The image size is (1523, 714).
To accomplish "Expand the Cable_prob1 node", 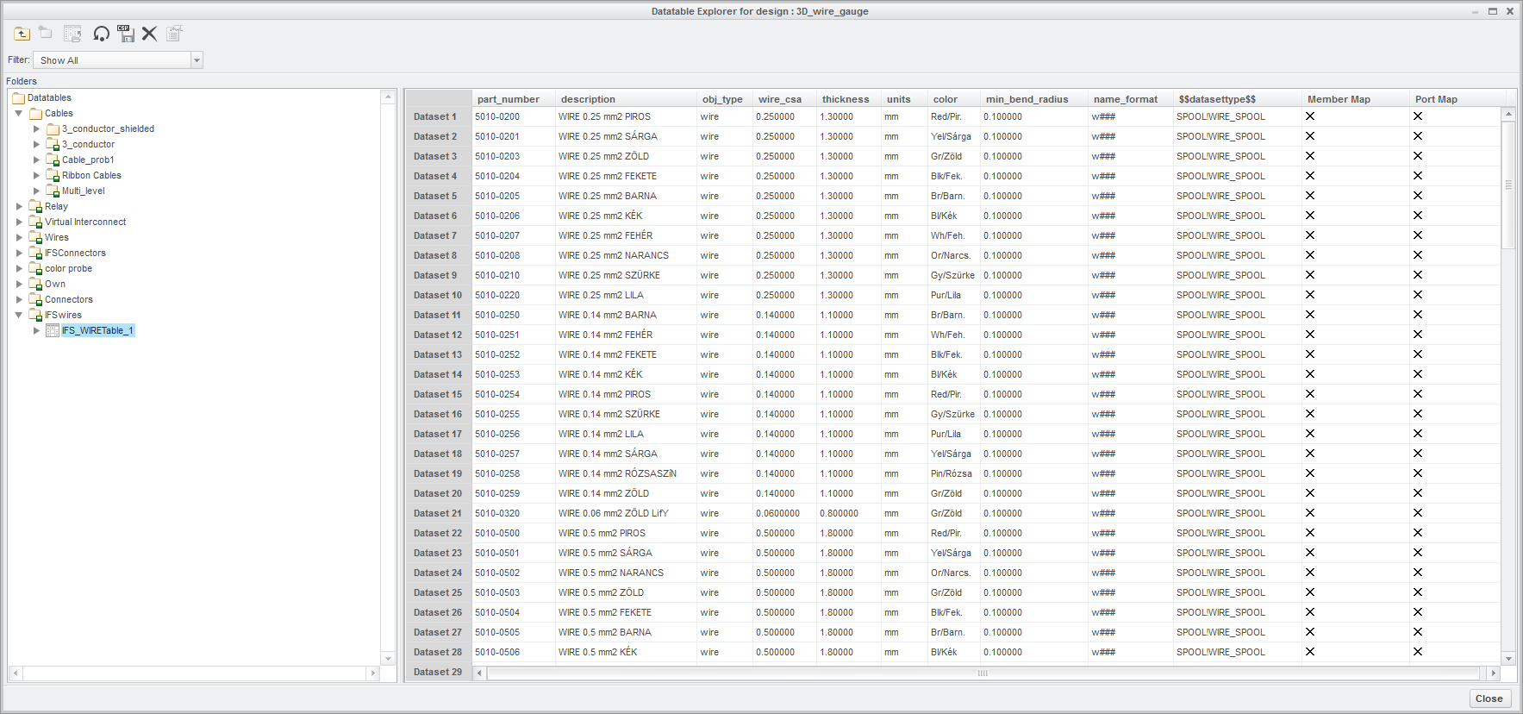I will click(36, 160).
